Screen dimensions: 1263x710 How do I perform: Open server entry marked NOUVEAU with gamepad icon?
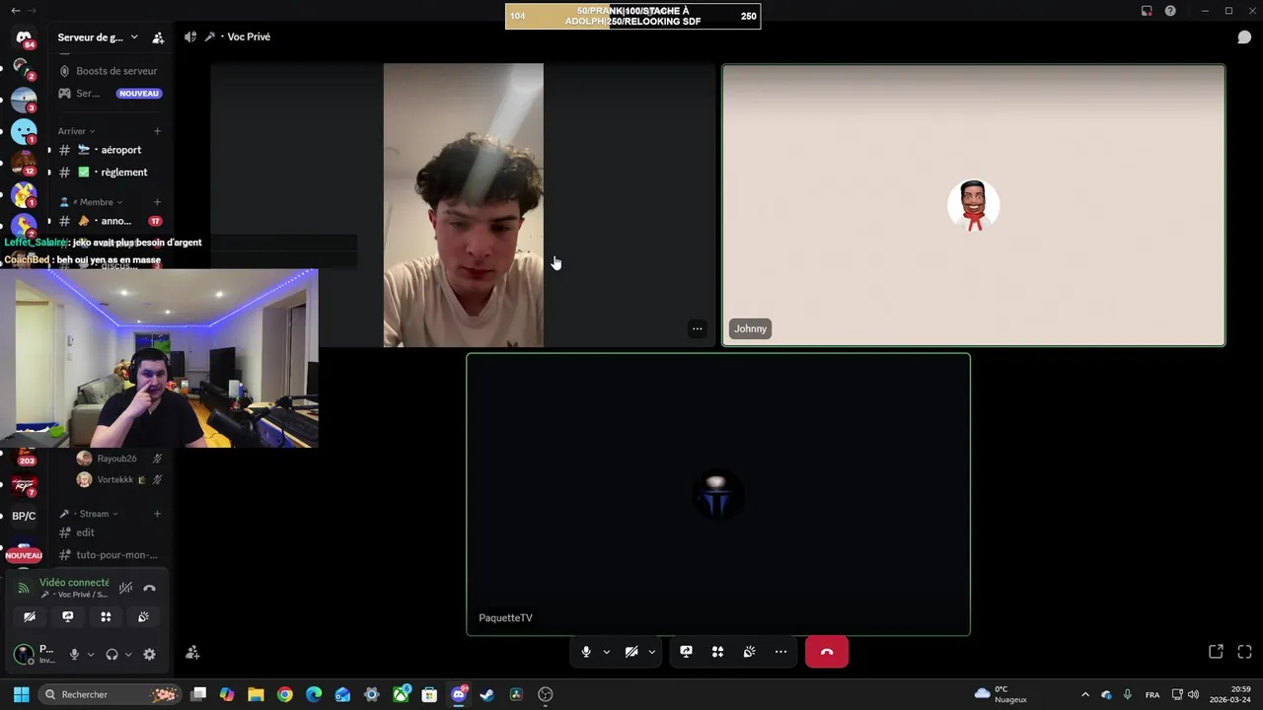[x=109, y=94]
